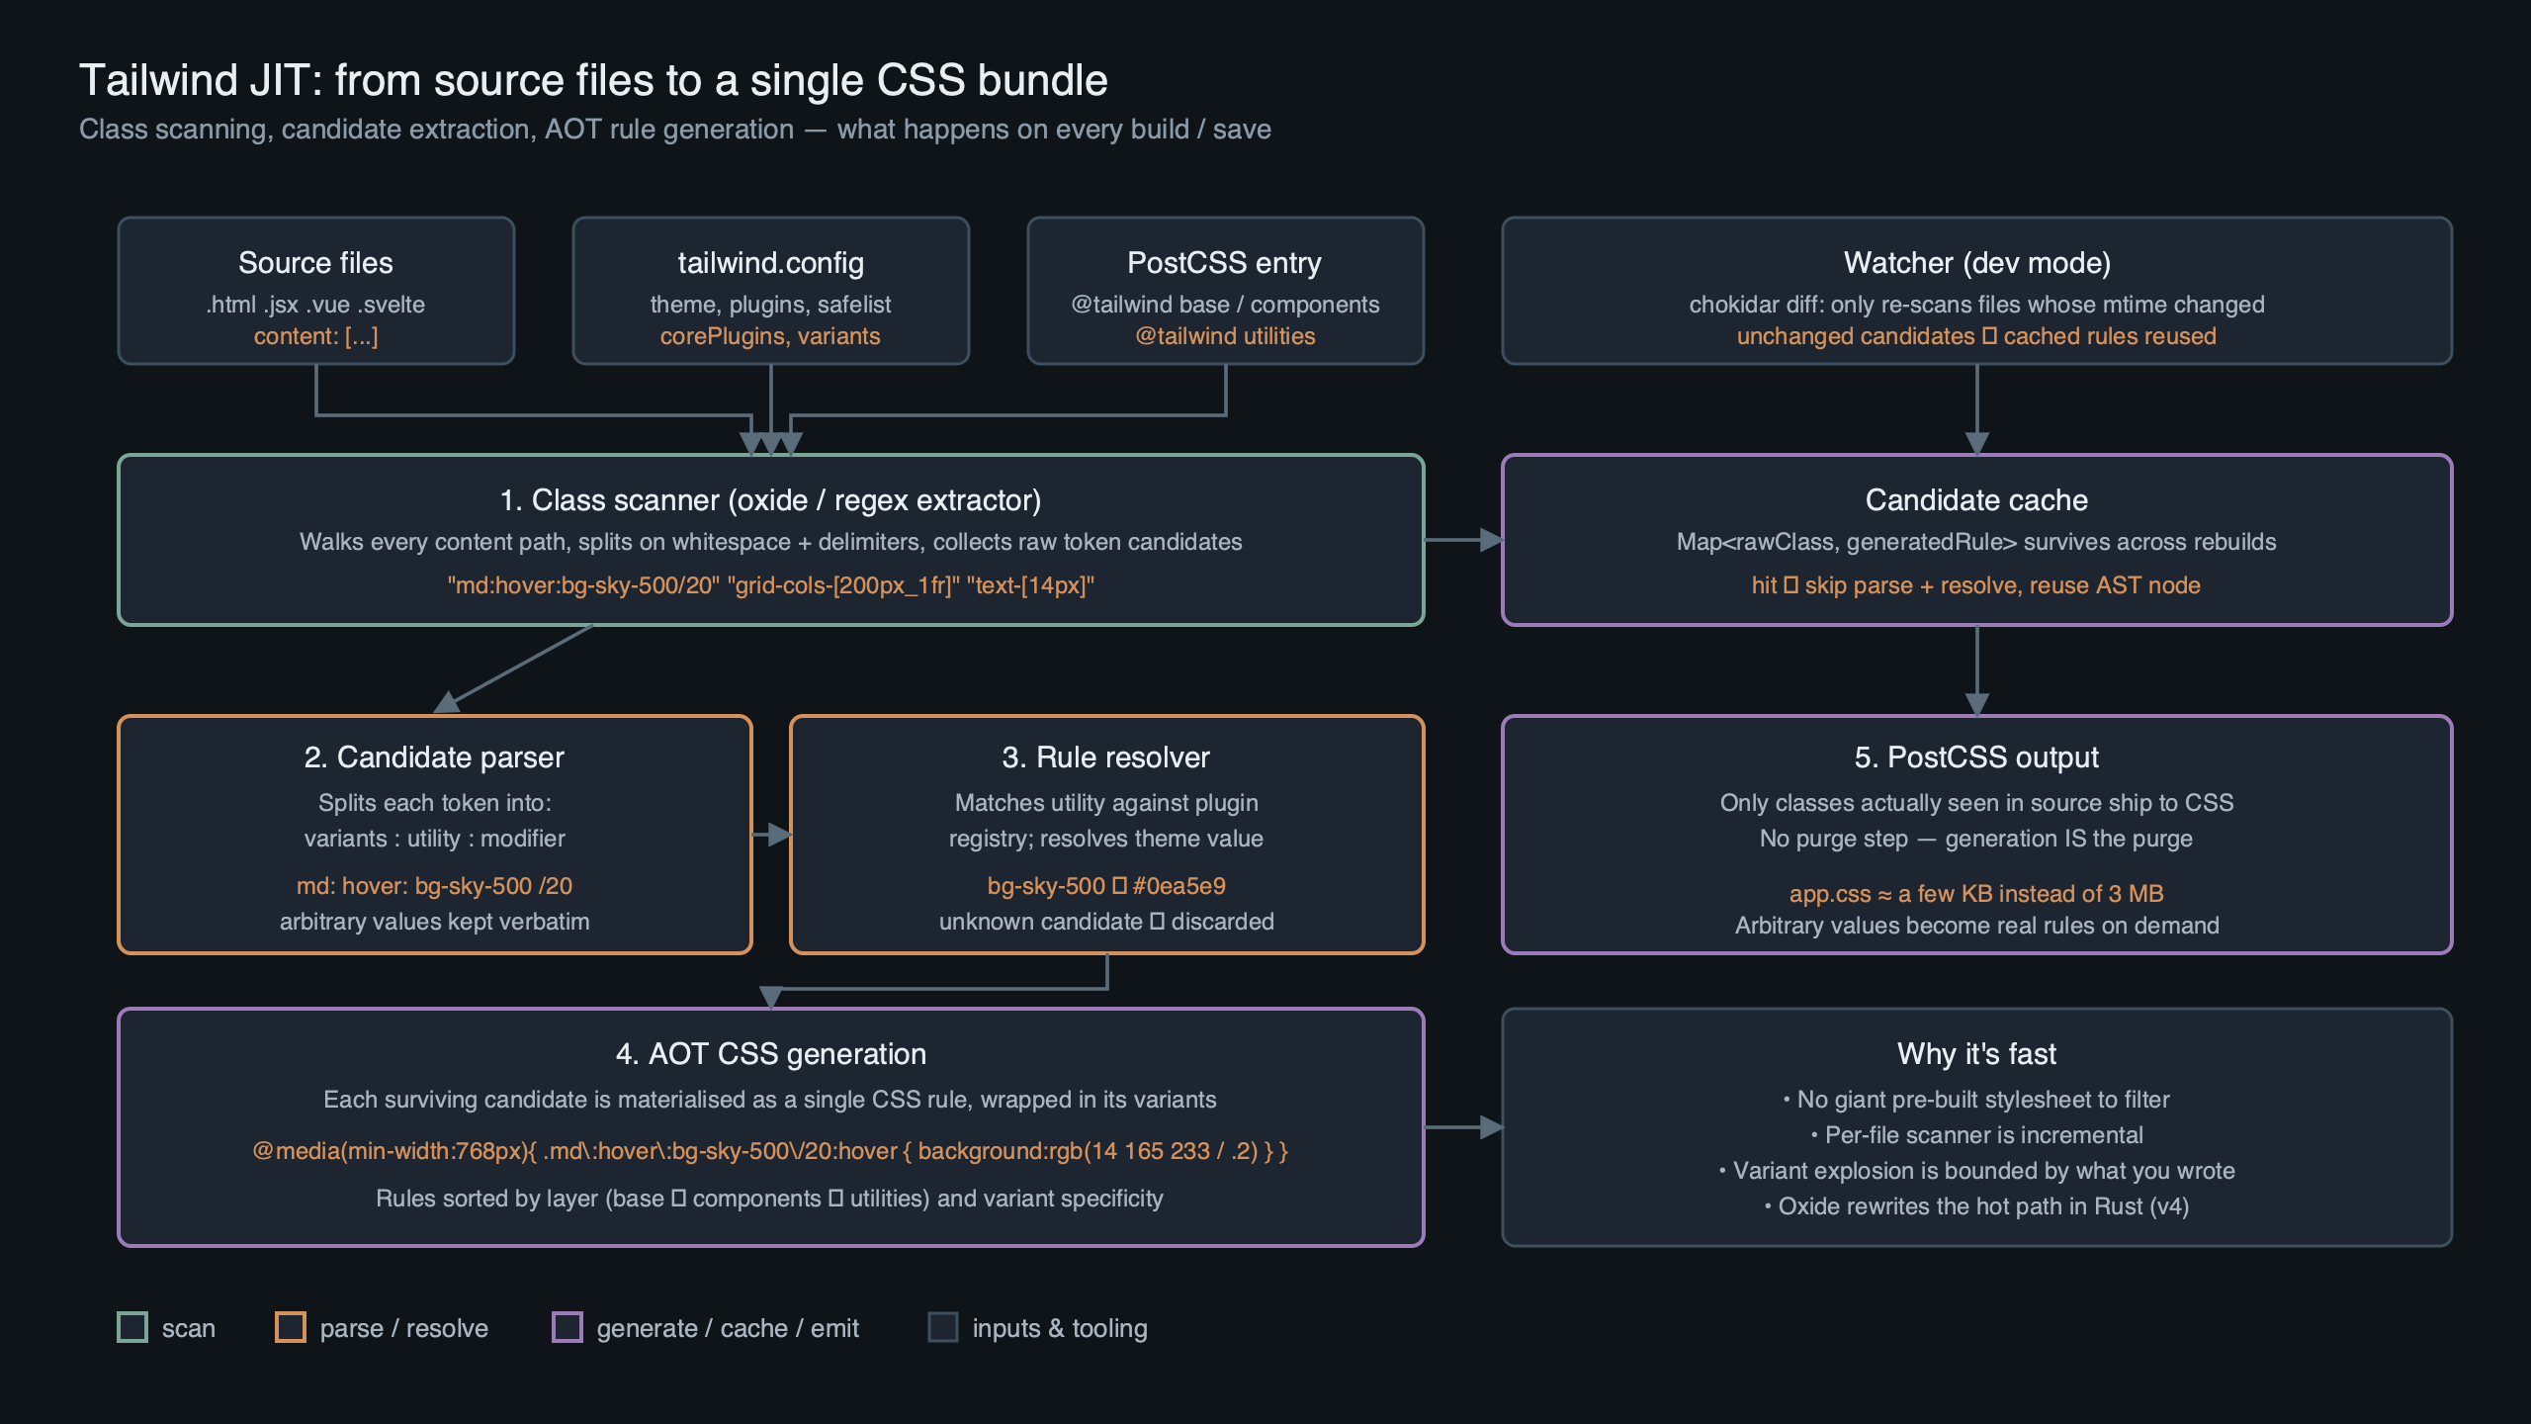Select the '@tailwind utilities' orange text
This screenshot has height=1424, width=2531.
pos(1225,336)
